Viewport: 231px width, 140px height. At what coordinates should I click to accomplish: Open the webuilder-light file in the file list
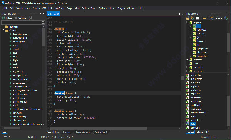tap(199, 112)
